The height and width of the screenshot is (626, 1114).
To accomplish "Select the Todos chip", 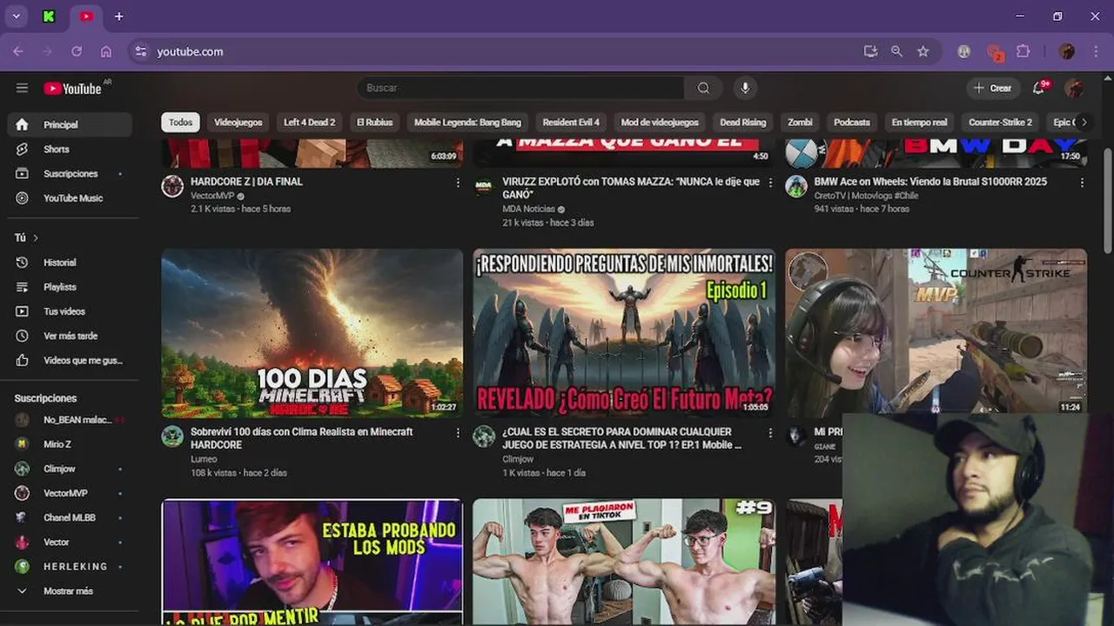I will (x=180, y=123).
